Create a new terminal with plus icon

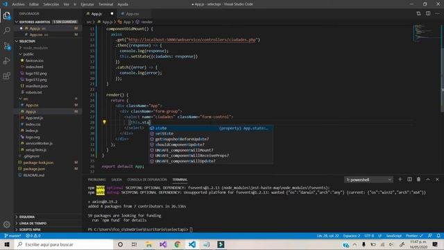tap(400, 179)
